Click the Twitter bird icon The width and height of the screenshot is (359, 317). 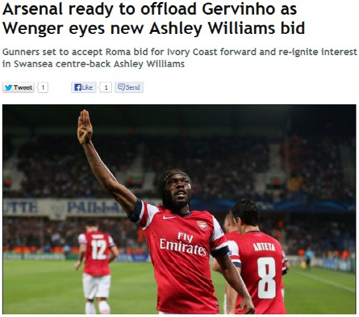point(9,88)
